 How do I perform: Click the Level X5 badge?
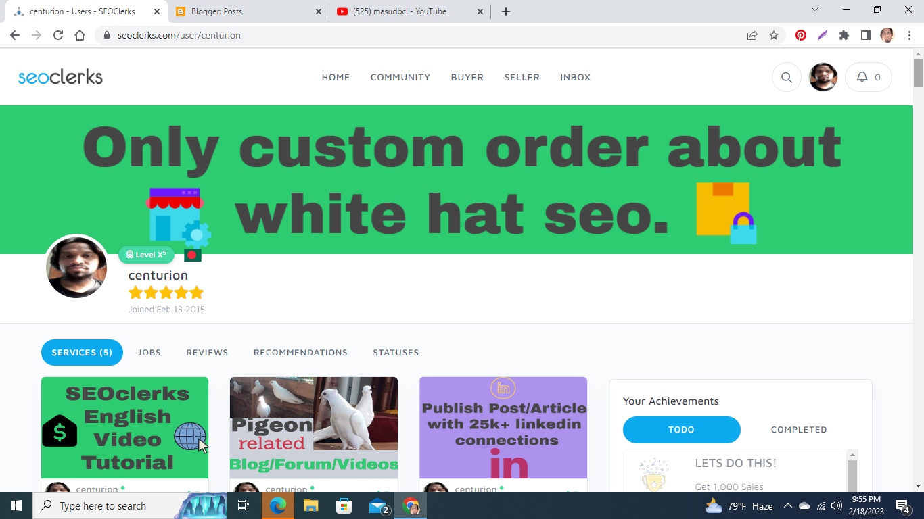pyautogui.click(x=146, y=255)
